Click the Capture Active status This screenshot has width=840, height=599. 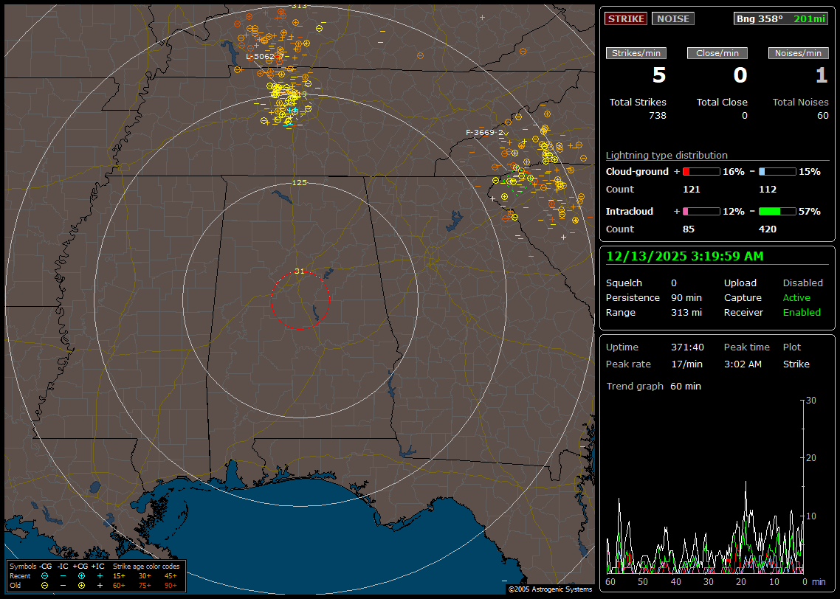(796, 297)
